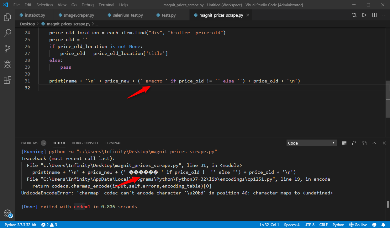Screen dimensions: 390x228
Task: Click 'Traceback (most recent call last):' line
Action: (68, 158)
